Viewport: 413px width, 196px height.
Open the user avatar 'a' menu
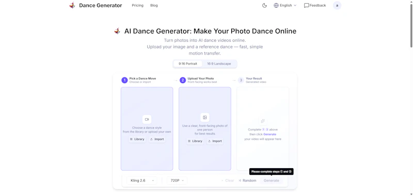coord(337,5)
